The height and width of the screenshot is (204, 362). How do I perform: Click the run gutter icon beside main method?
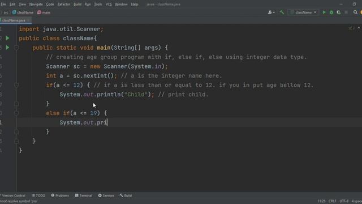point(7,48)
